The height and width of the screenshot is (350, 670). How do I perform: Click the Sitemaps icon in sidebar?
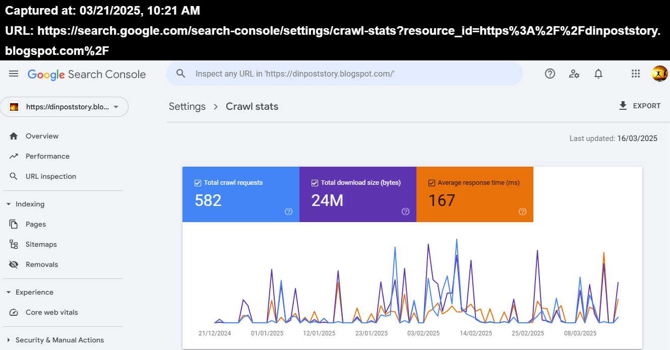click(14, 244)
